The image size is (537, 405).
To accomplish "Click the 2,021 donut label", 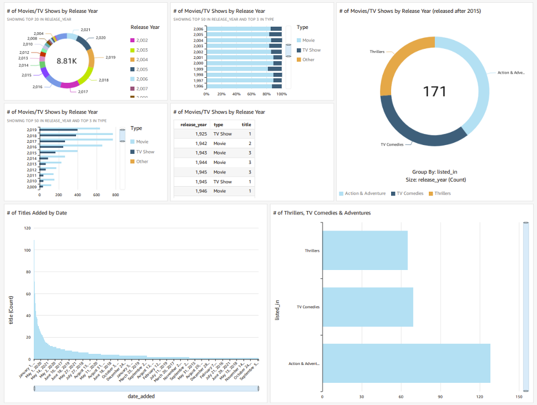I will pos(85,30).
